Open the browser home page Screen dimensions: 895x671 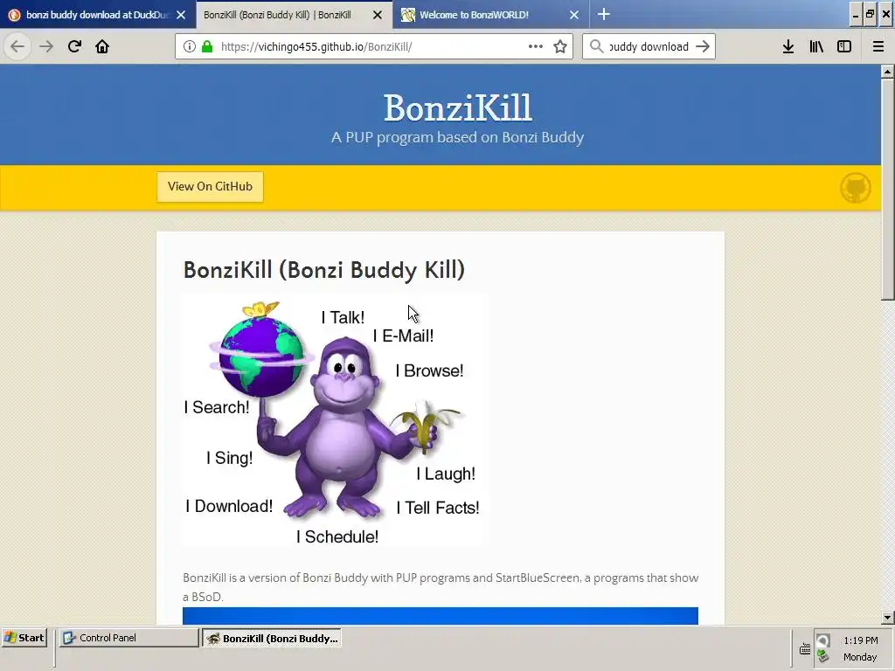click(102, 46)
